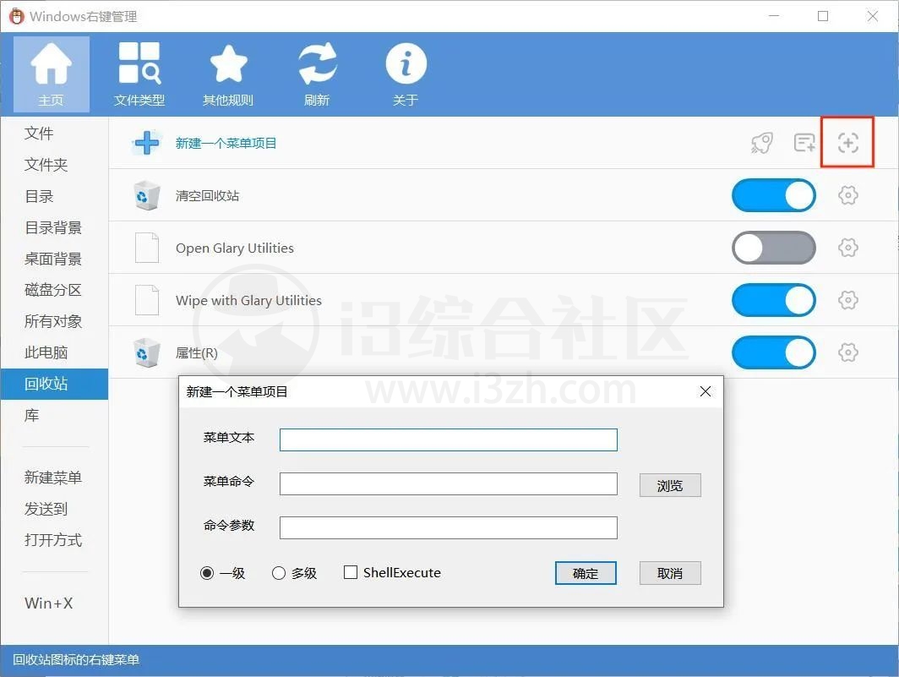The height and width of the screenshot is (677, 899).
Task: Select 目录 in the left sidebar
Action: point(39,196)
